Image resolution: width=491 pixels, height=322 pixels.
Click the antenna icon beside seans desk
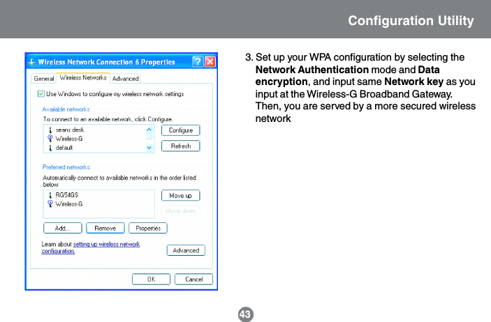pos(50,130)
